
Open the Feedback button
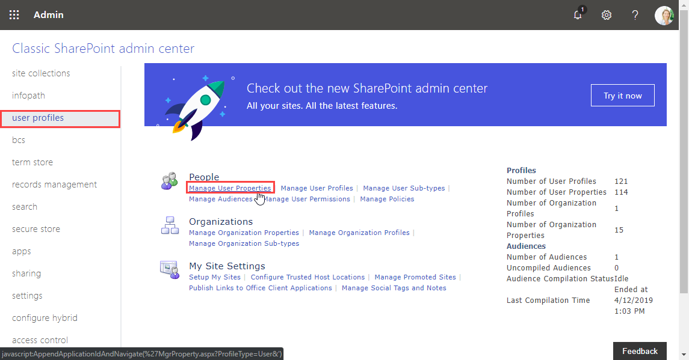pyautogui.click(x=640, y=351)
